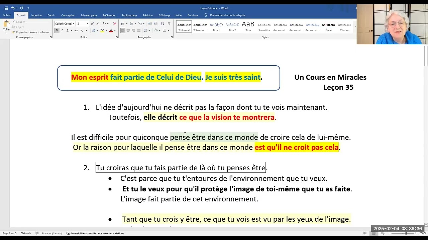
Task: Align text right
Action: click(x=134, y=30)
